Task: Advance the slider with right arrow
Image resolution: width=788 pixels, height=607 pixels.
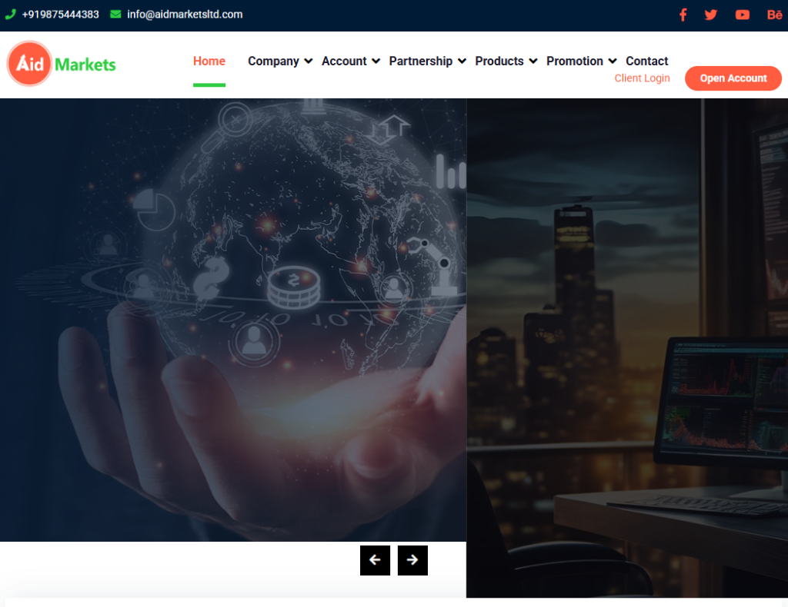Action: coord(412,560)
